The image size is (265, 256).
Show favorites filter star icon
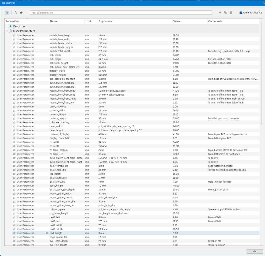[x=21, y=13]
